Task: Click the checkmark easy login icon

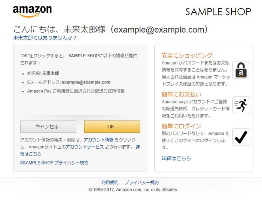Action: coord(241,137)
